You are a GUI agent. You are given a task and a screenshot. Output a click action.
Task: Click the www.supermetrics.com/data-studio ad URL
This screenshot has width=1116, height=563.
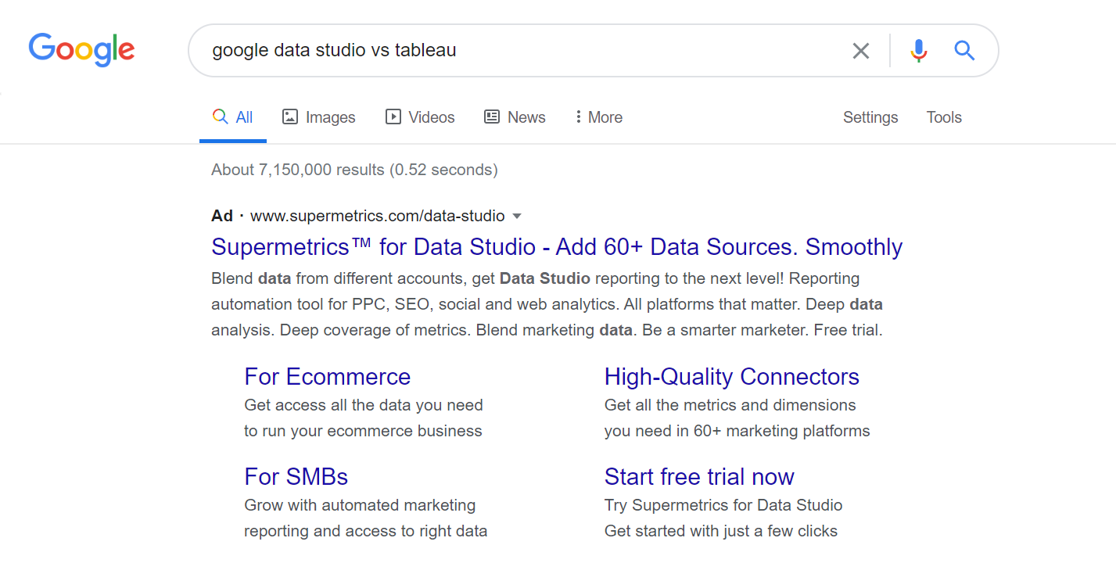coord(378,216)
